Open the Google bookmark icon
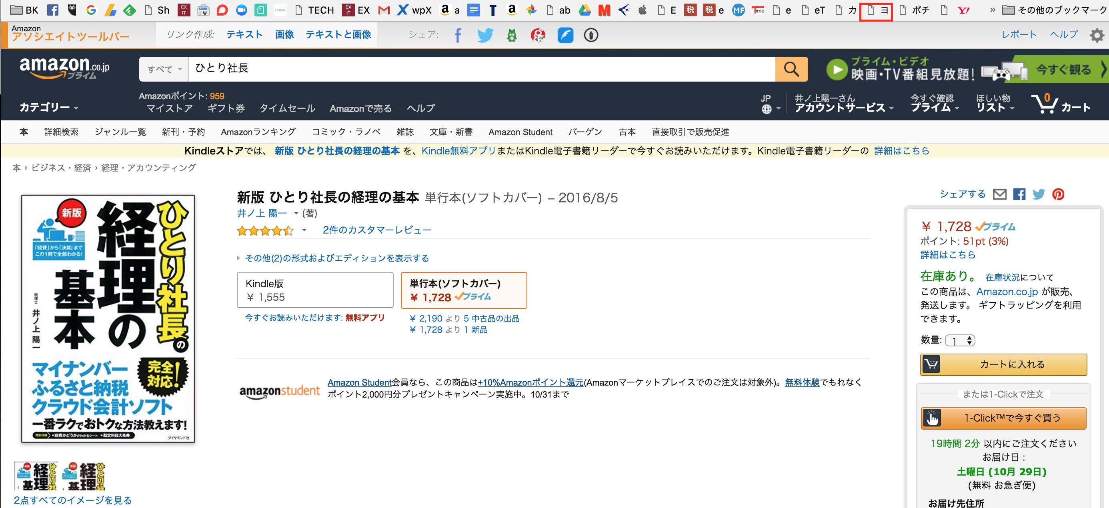 pyautogui.click(x=91, y=10)
